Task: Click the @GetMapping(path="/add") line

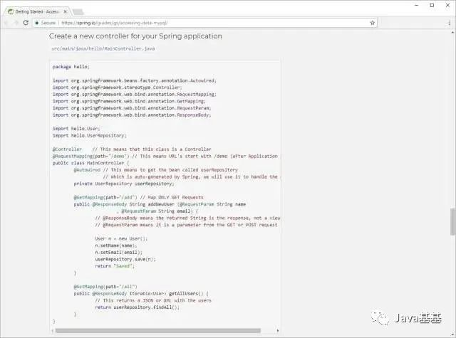Action: tap(138, 197)
